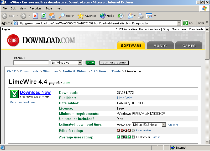Click the average user rating stars
The height and width of the screenshot is (151, 210).
click(126, 137)
